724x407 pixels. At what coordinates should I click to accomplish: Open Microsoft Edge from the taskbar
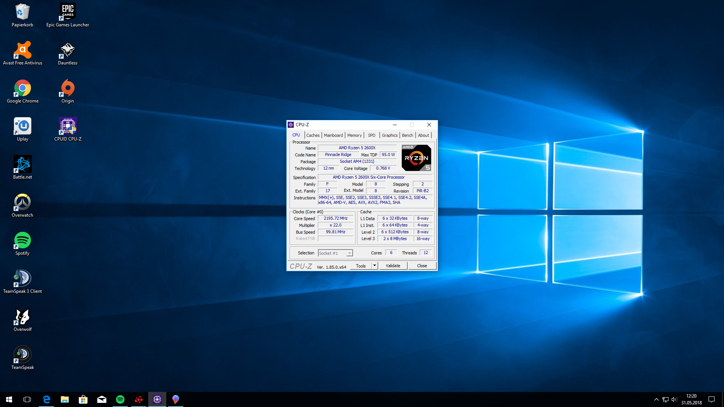coord(46,399)
